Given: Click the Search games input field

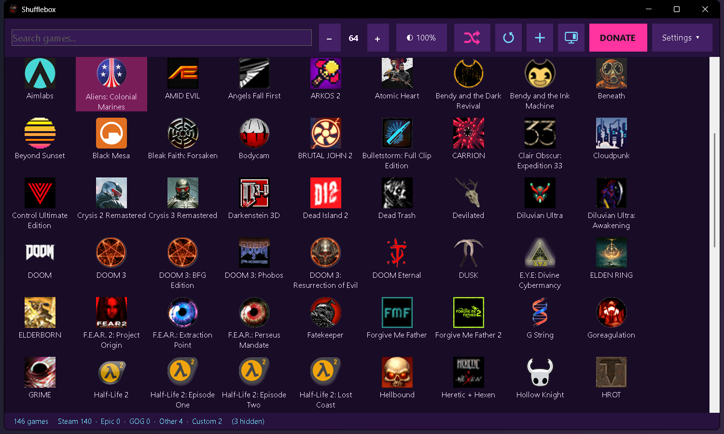Looking at the screenshot, I should click(x=162, y=38).
